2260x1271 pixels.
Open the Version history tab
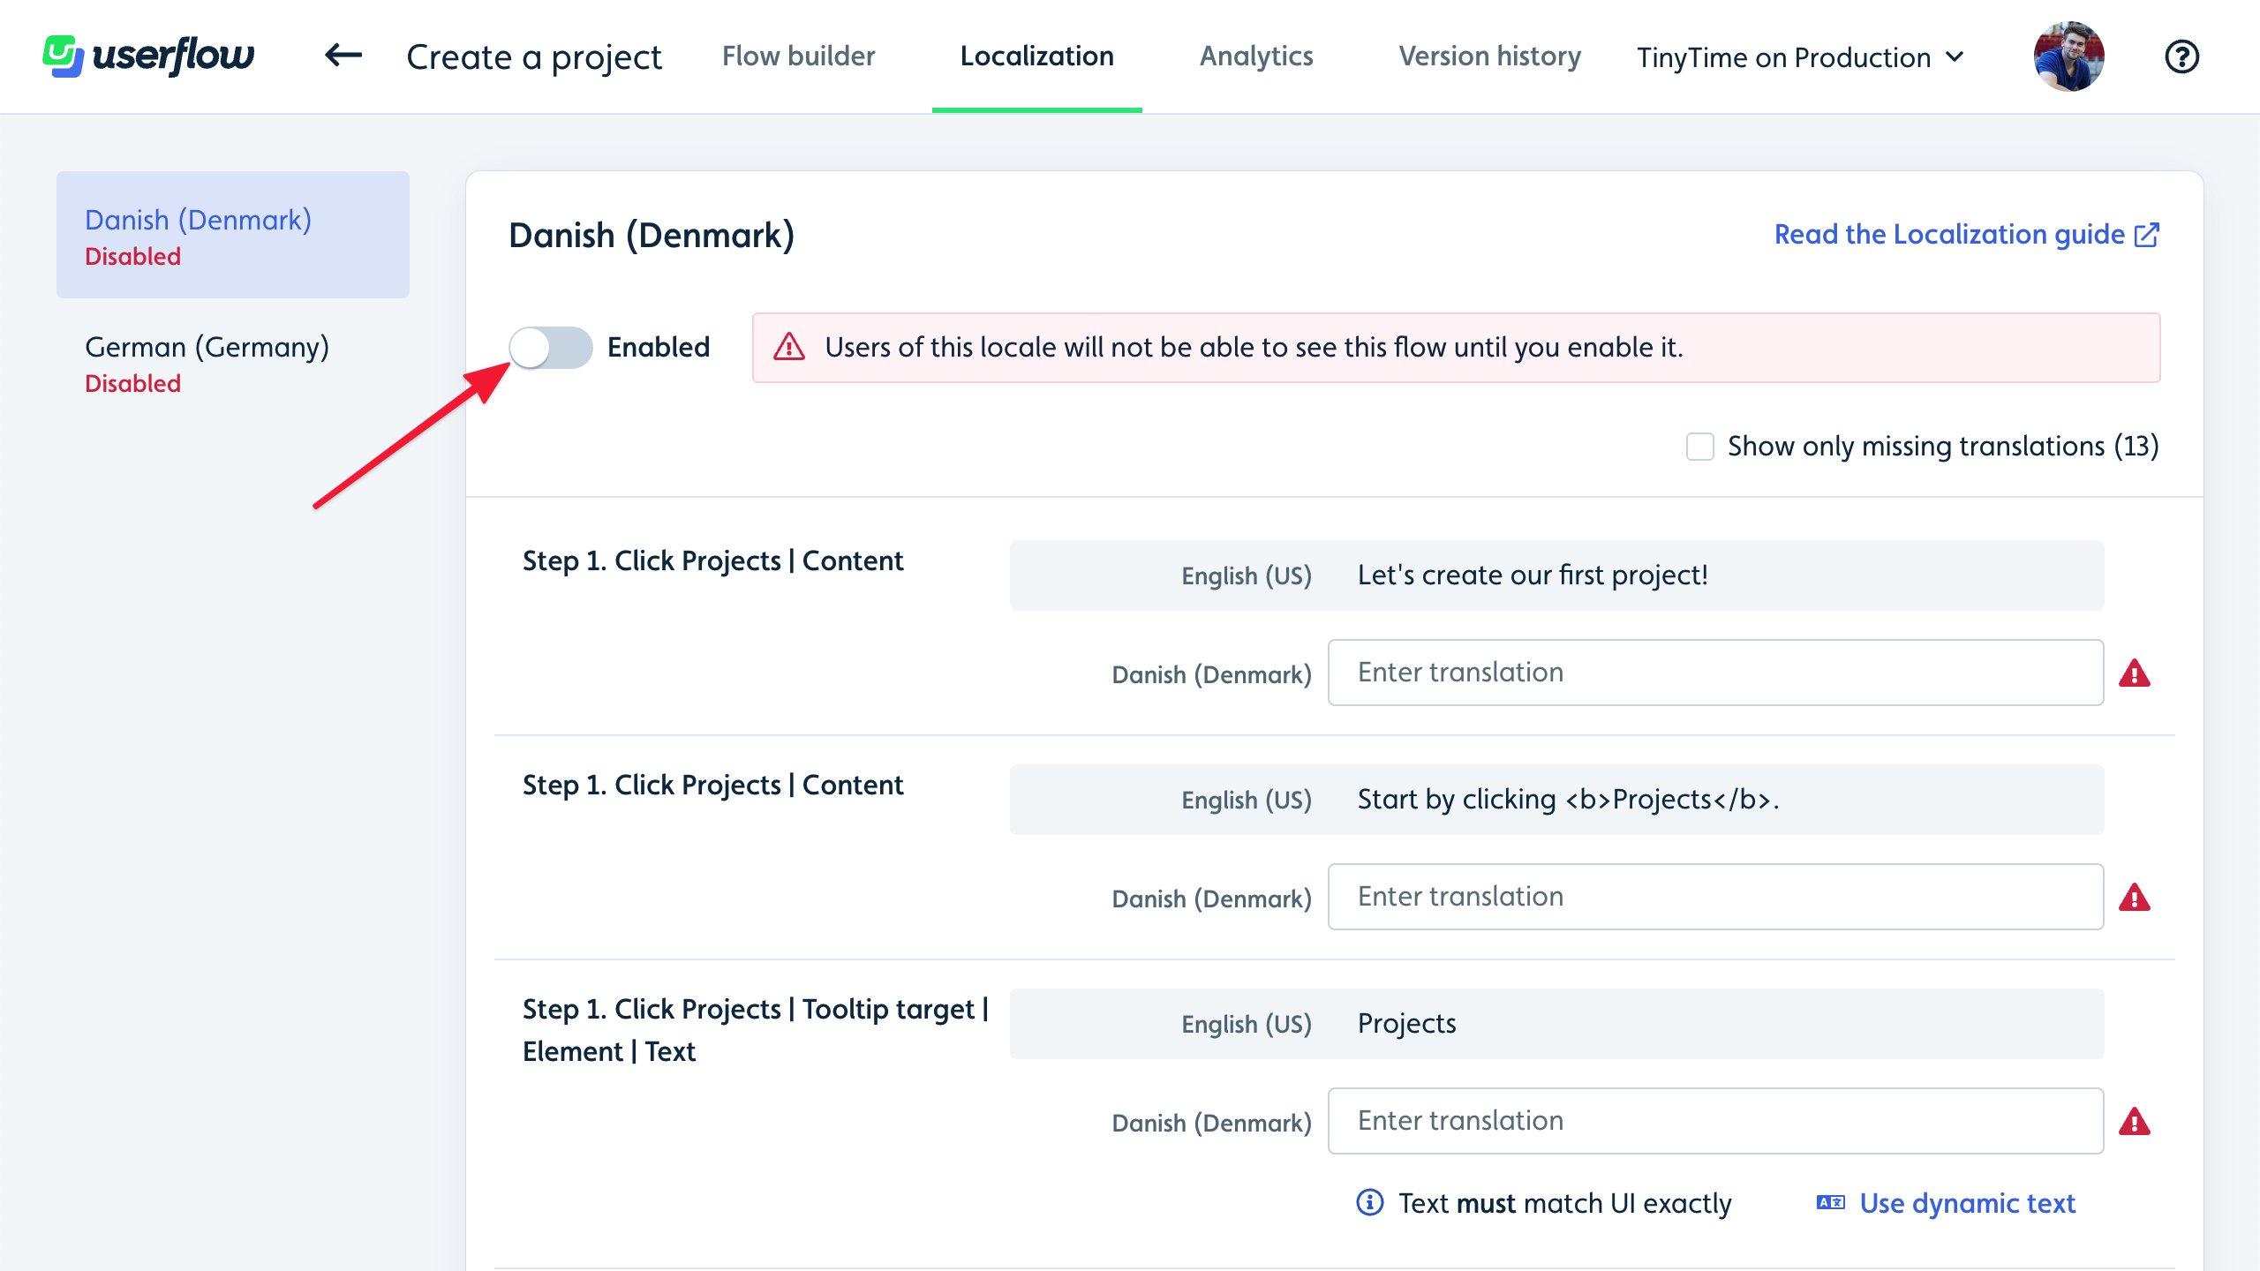[1488, 57]
